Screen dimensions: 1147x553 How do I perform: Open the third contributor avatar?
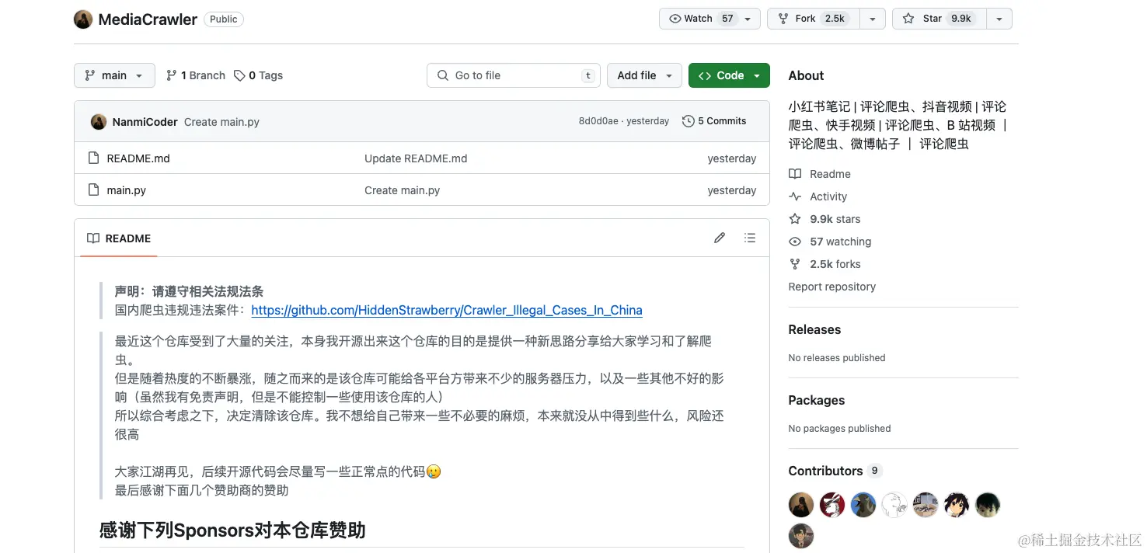[x=863, y=505]
